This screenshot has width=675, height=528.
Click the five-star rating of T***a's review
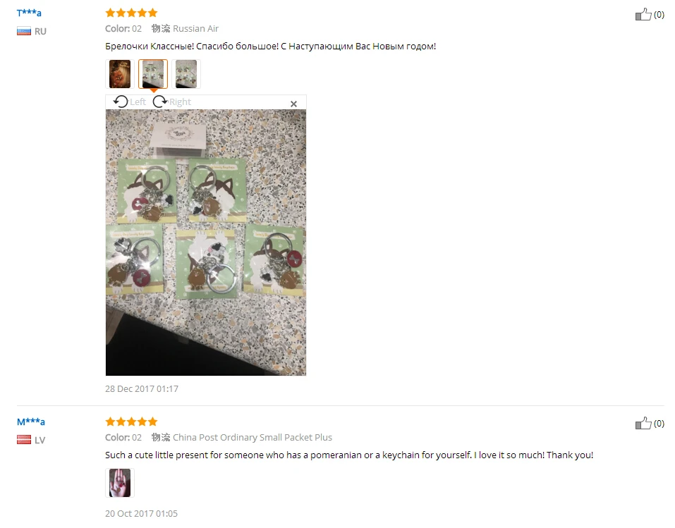point(131,13)
